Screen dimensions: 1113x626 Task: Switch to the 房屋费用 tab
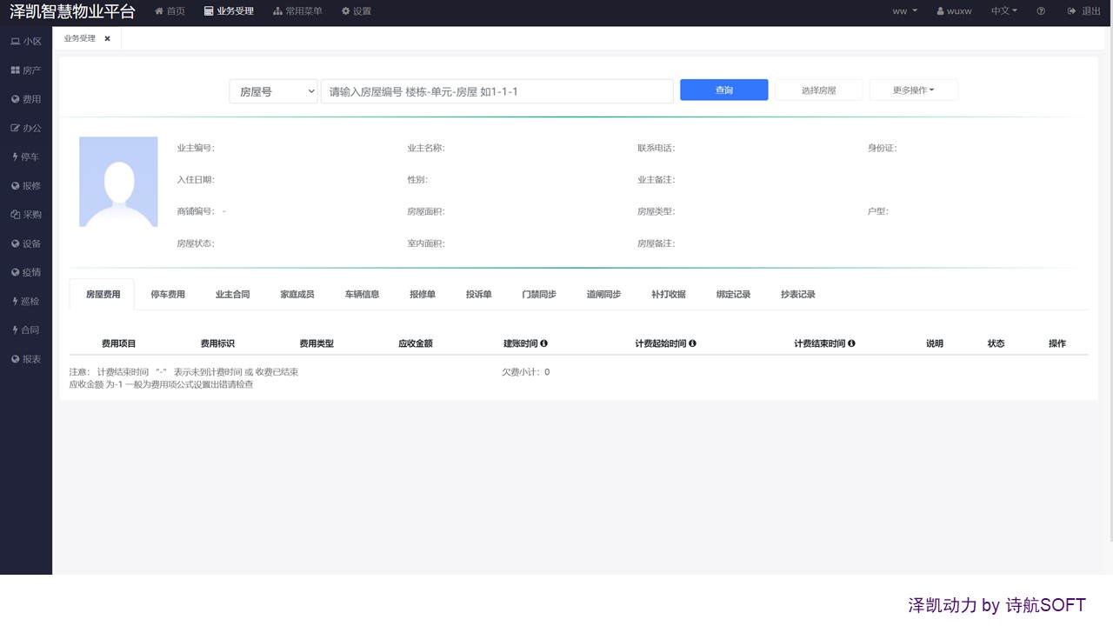click(103, 295)
